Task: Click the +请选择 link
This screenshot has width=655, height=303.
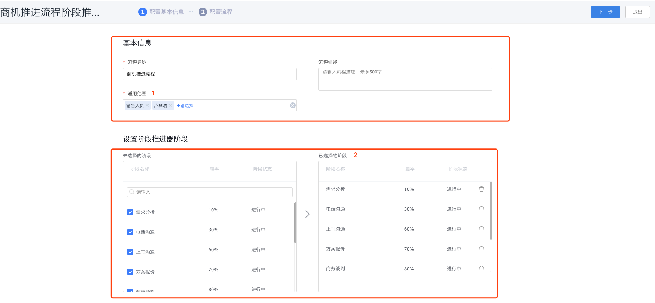Action: pos(185,105)
